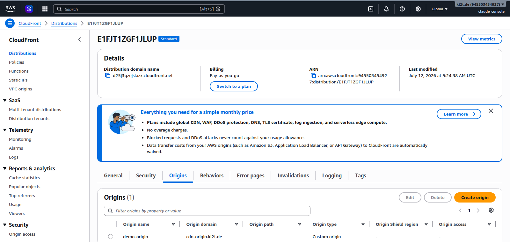Open console settings gear in top bar
Screen dimensions: 510x242
point(418,9)
